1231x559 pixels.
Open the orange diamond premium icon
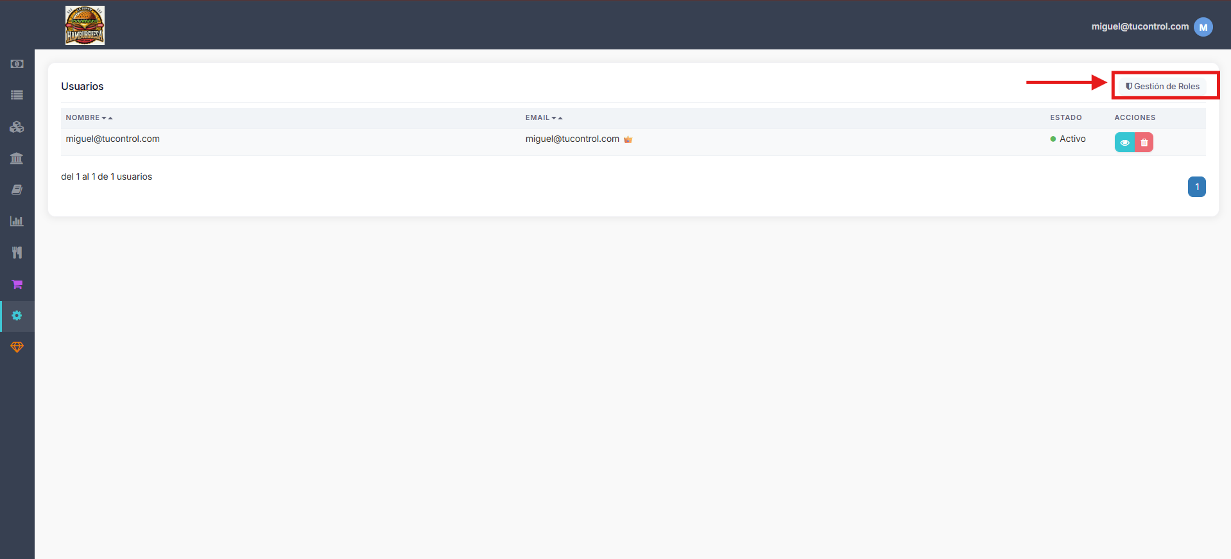pos(17,347)
